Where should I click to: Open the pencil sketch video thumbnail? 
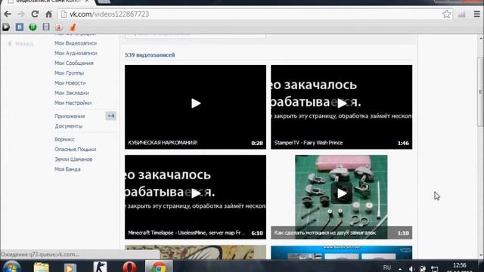click(x=195, y=252)
